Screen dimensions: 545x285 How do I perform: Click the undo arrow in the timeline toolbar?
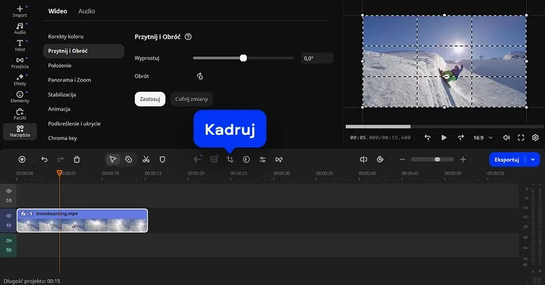(45, 160)
